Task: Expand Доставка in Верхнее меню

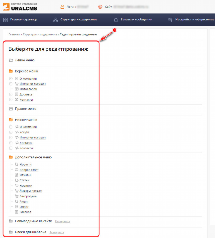Action: pos(11,94)
